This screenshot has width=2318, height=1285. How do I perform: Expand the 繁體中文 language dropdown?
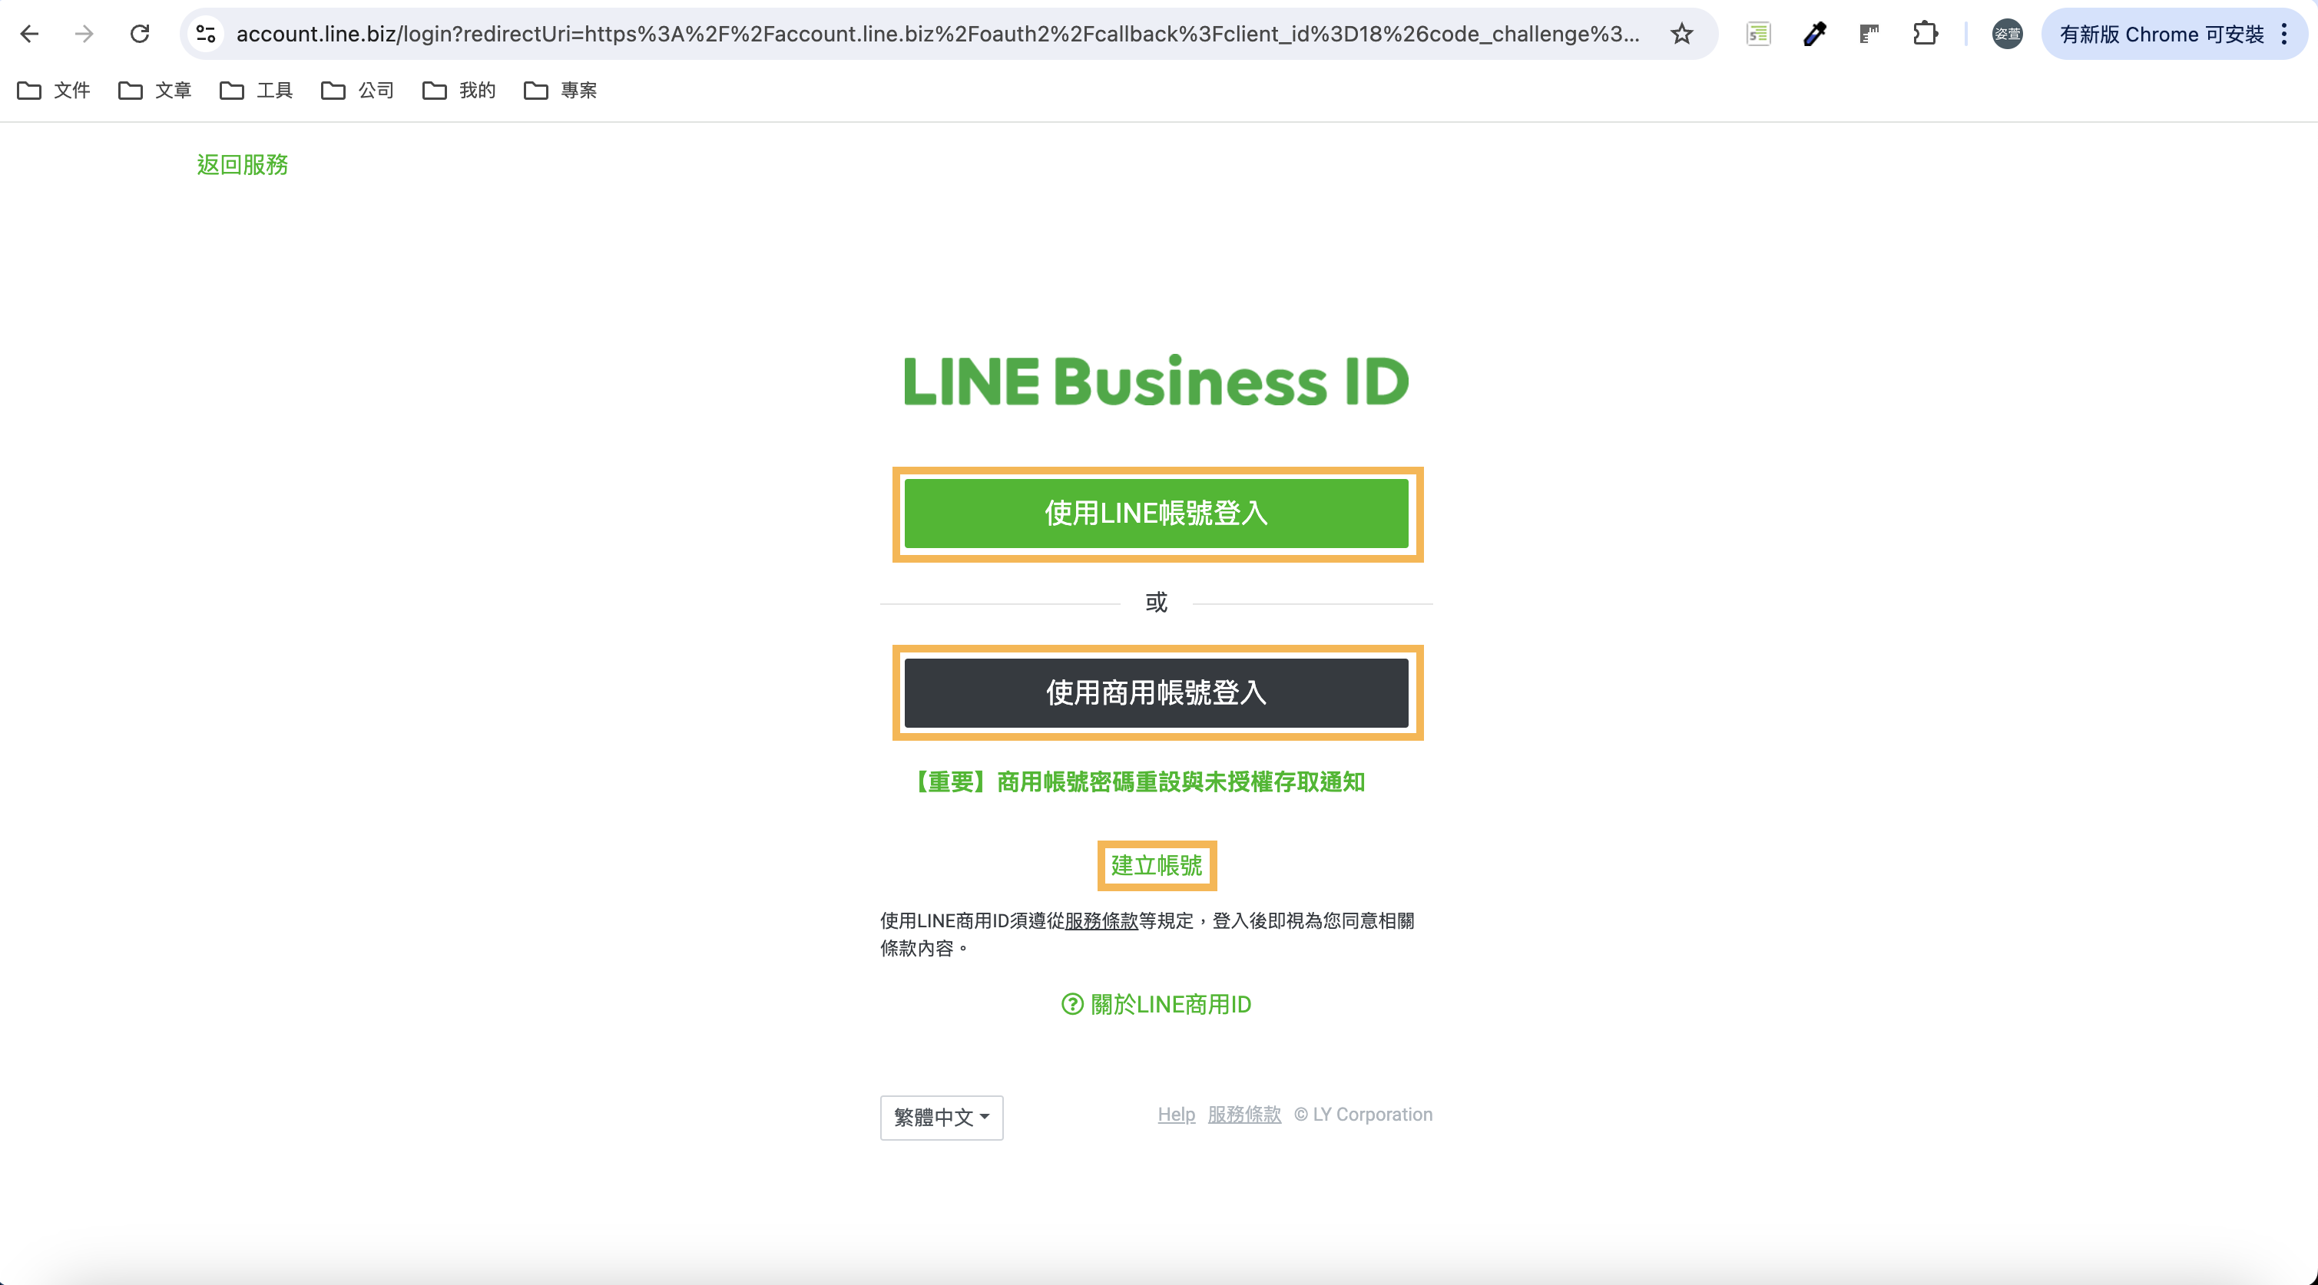(941, 1118)
